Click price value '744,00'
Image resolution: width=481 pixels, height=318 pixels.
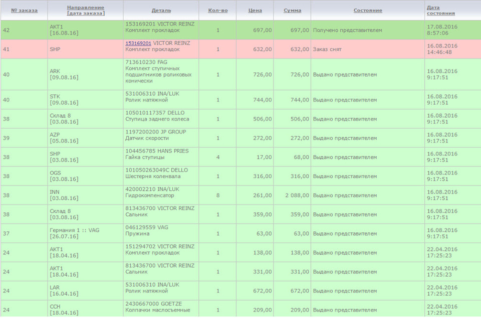point(262,100)
